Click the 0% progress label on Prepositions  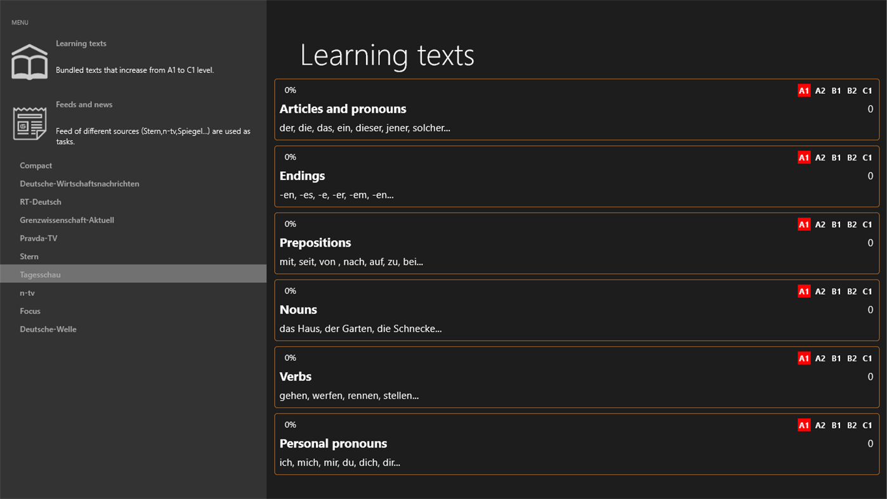[290, 224]
